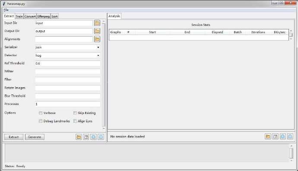The height and width of the screenshot is (171, 298).
Task: Click the Ref Threshold field showing 0.6
Action: tap(68, 63)
